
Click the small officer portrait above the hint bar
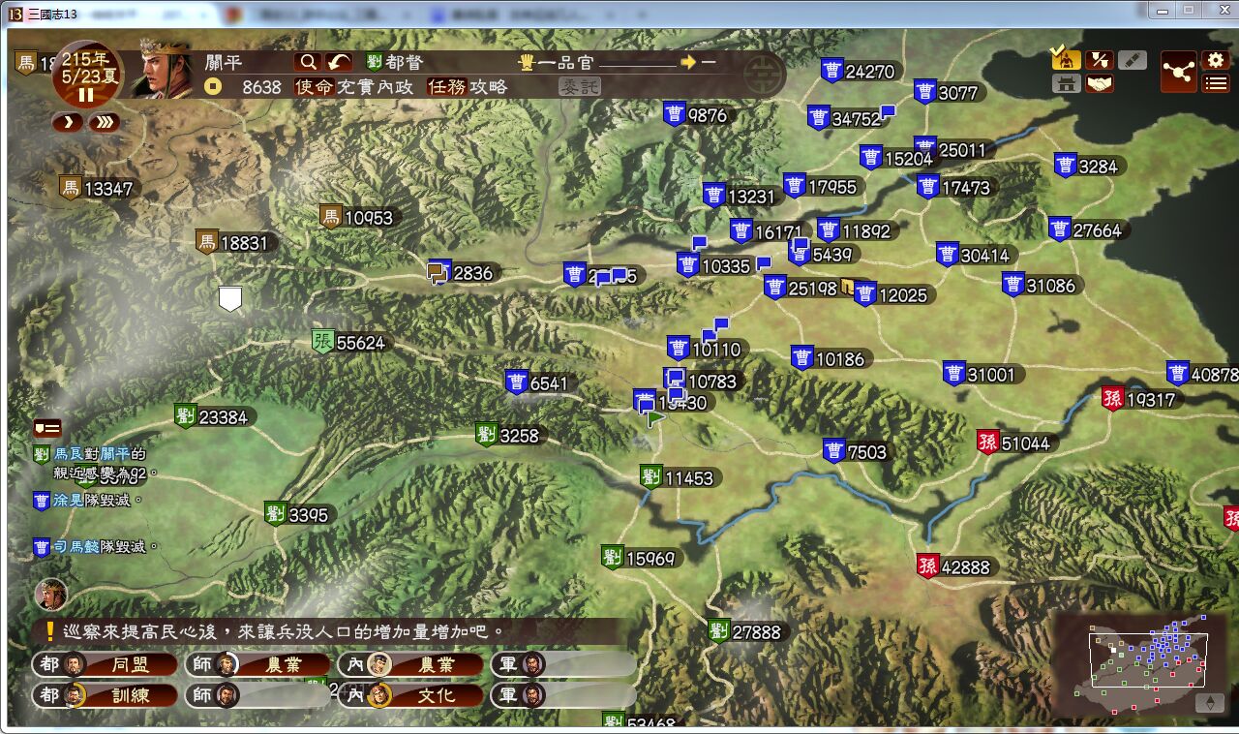[50, 595]
